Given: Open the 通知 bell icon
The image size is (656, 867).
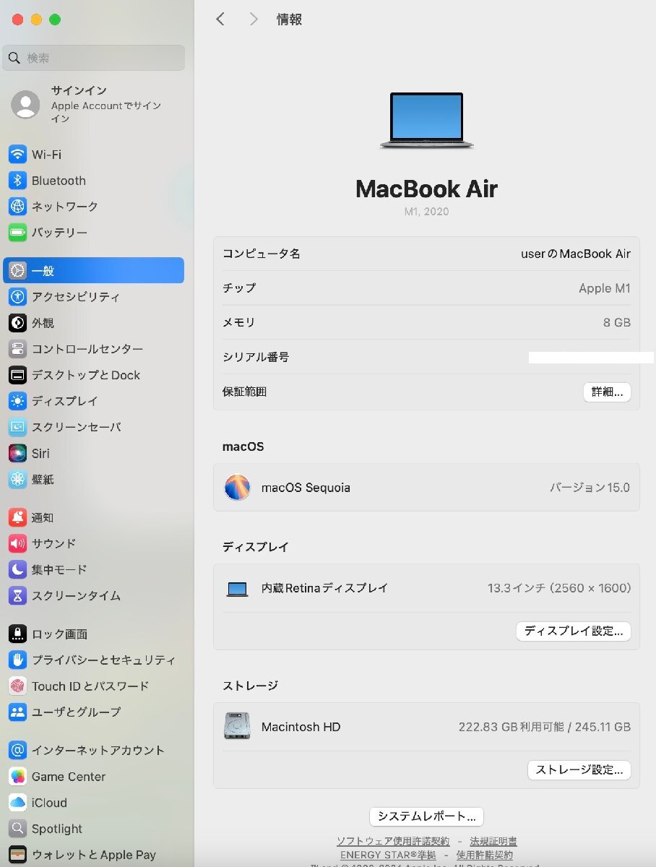Looking at the screenshot, I should pyautogui.click(x=18, y=517).
